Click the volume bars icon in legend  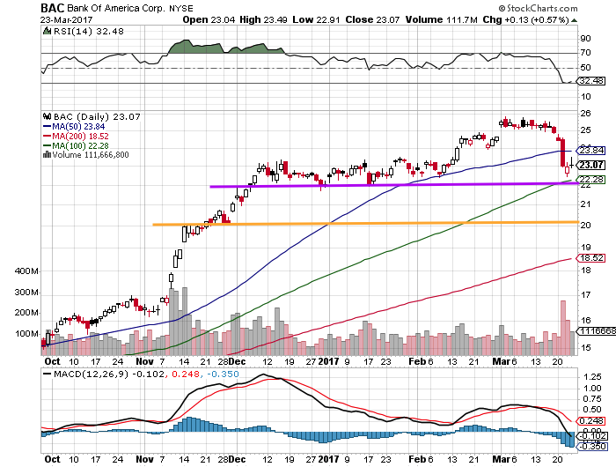tap(47, 154)
